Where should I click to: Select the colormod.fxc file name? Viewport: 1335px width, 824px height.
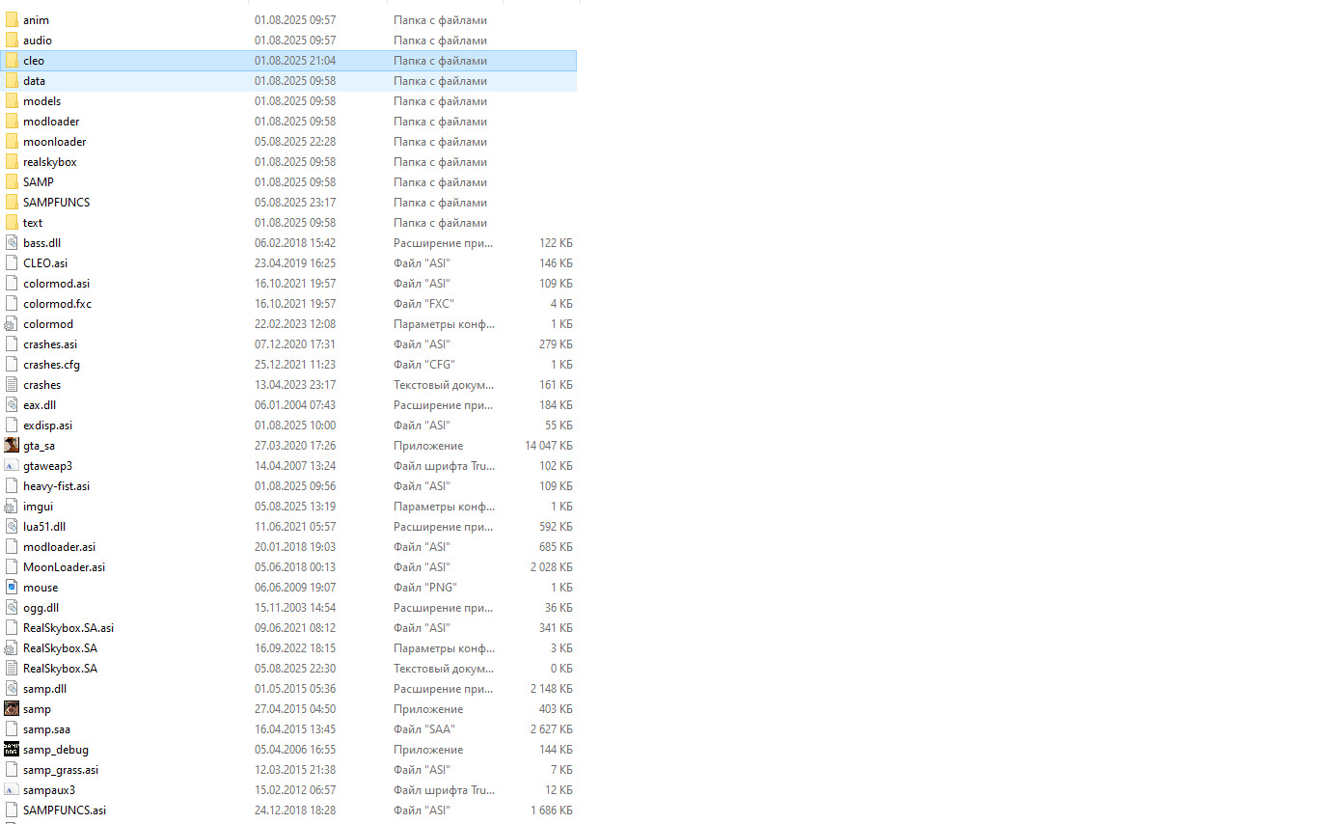coord(57,304)
